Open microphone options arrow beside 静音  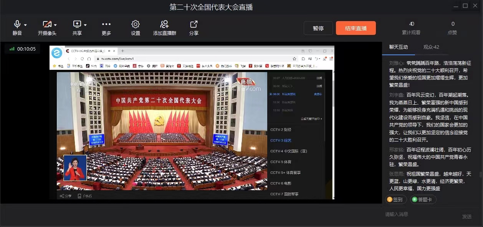(x=25, y=25)
